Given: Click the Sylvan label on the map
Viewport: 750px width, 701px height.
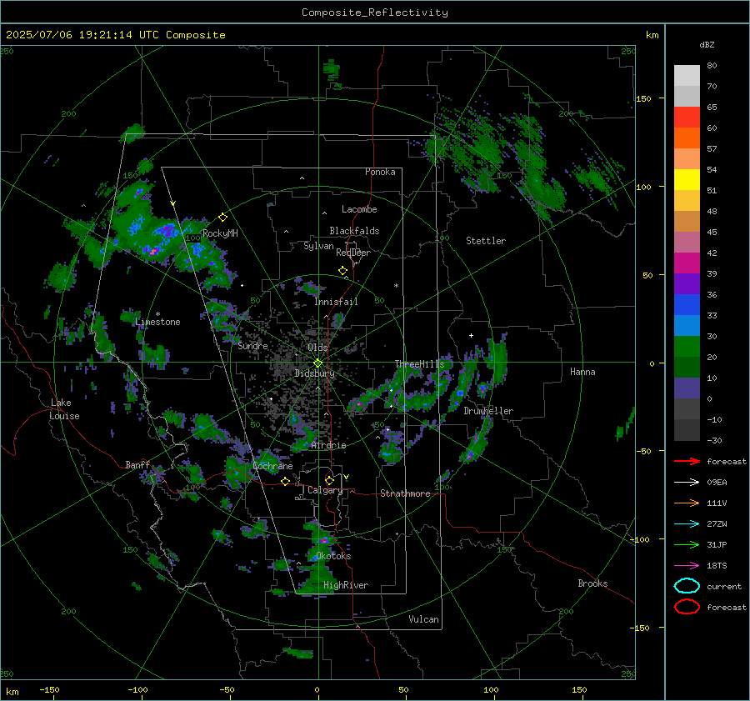Looking at the screenshot, I should [x=318, y=246].
